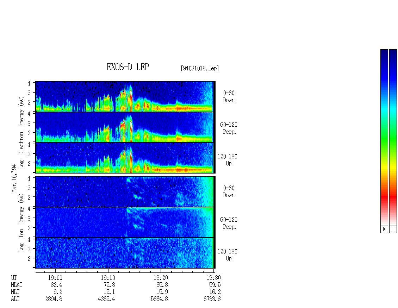Click the ion (I) color scale bar

393,137
